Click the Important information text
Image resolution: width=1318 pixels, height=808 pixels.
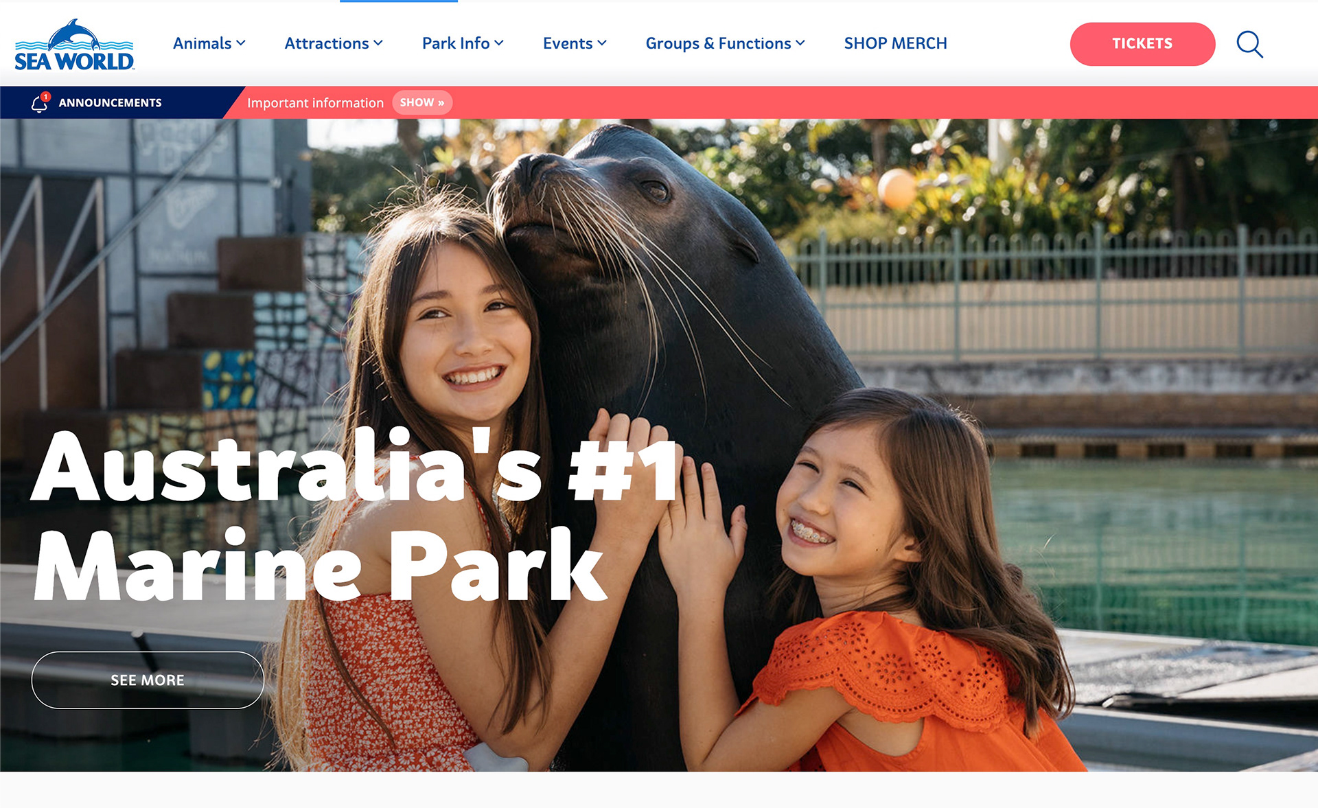click(x=315, y=103)
